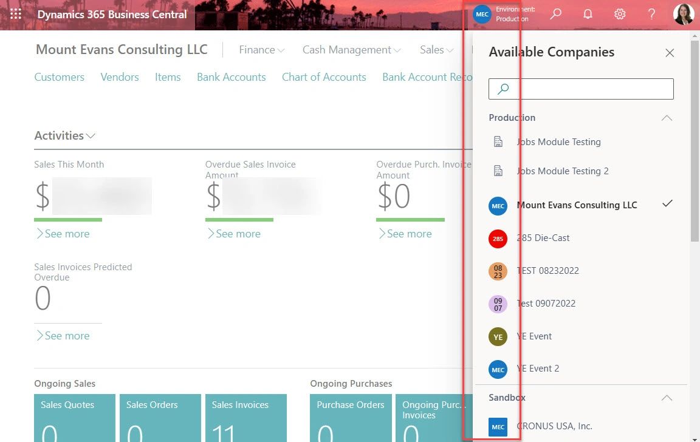
Task: Click the companies panel scrollbar
Action: point(694,142)
